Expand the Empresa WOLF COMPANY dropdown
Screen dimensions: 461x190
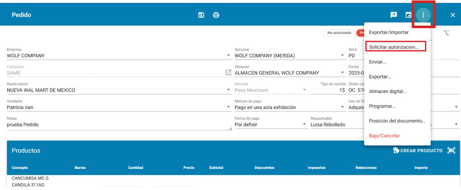(x=229, y=56)
